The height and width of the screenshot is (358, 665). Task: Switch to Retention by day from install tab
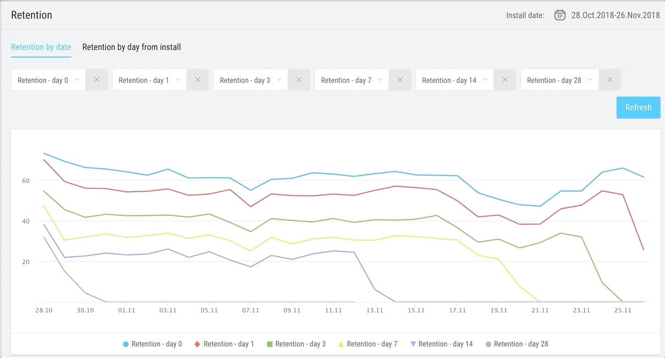131,47
